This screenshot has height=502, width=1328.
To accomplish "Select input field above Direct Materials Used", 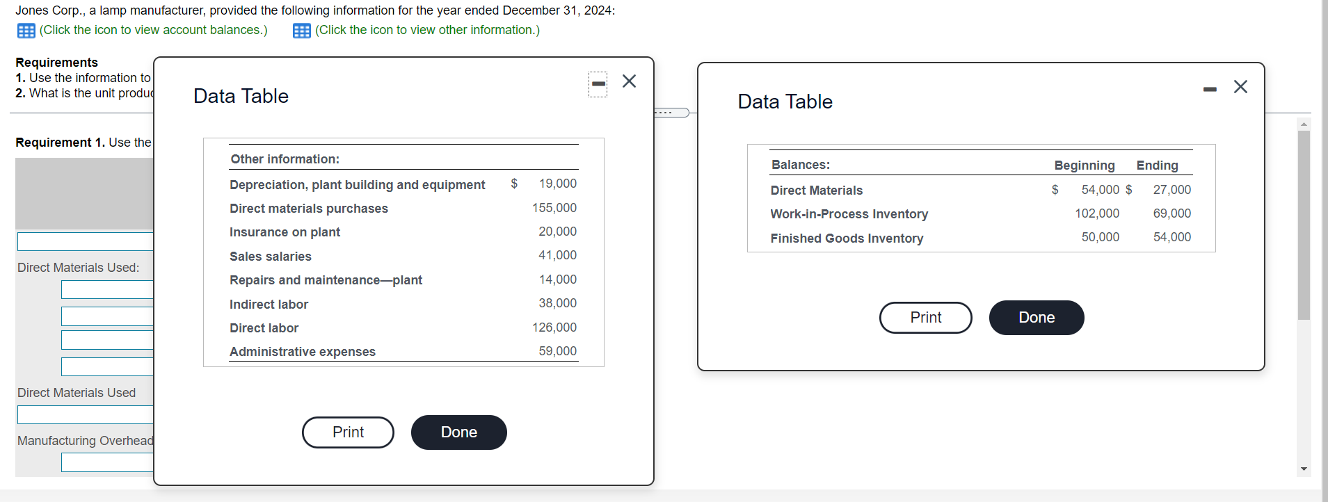I will pyautogui.click(x=86, y=241).
